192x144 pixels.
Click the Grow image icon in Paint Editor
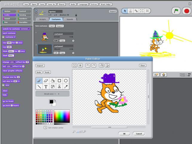coord(74,65)
